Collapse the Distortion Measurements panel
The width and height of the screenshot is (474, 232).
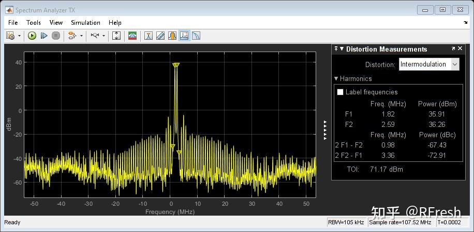(342, 49)
